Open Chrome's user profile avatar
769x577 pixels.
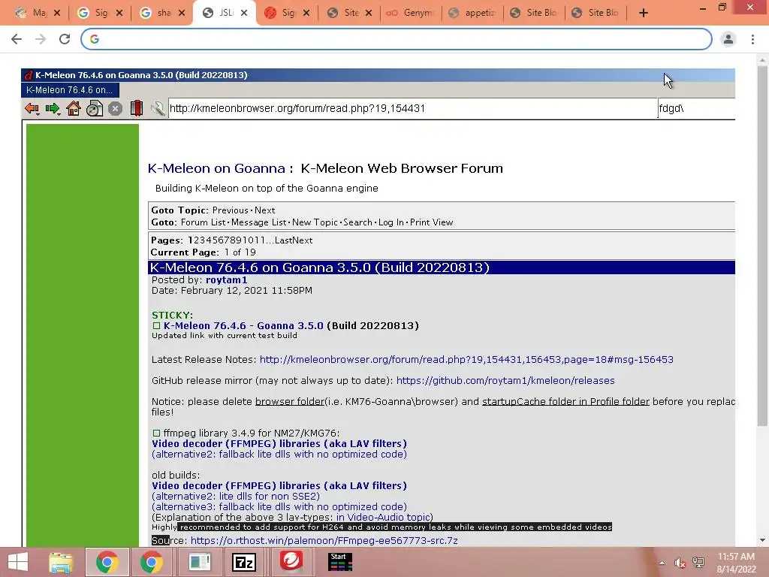coord(728,39)
